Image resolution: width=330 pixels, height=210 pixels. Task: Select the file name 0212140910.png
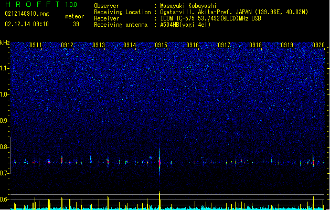[x=27, y=14]
